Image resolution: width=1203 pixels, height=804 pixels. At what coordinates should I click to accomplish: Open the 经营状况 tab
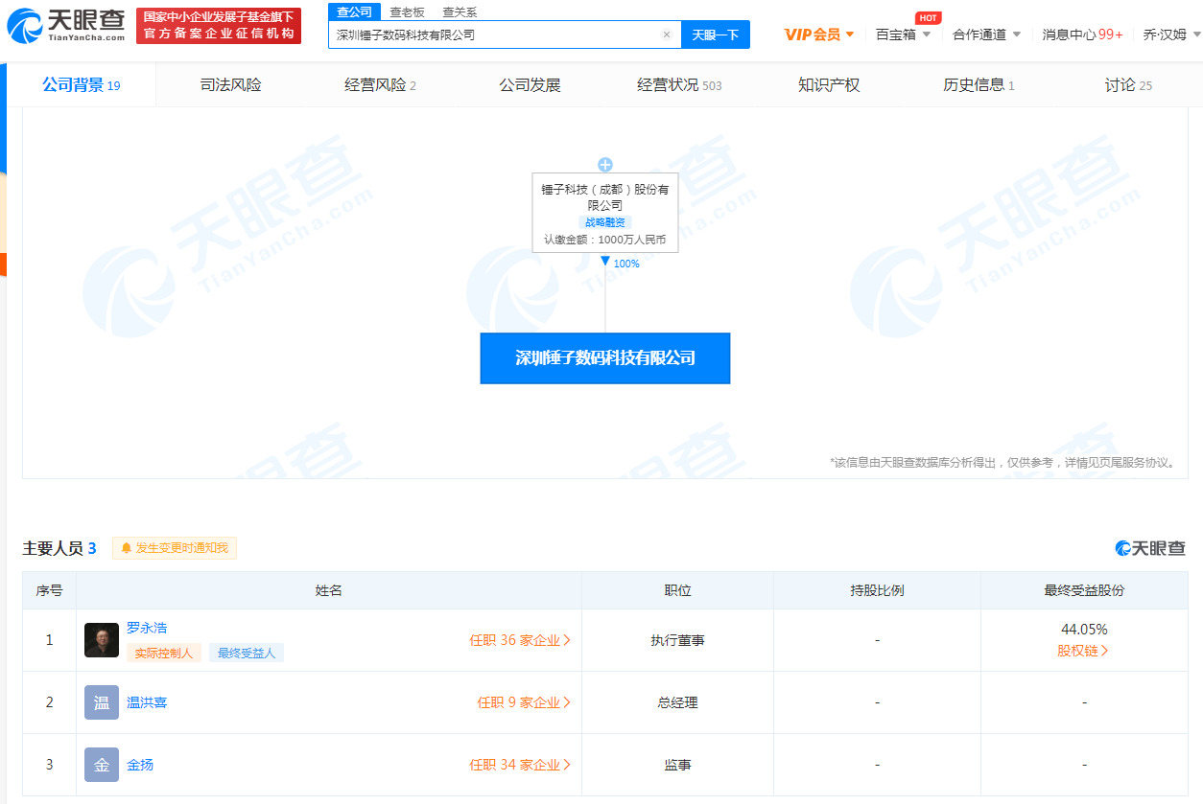click(x=679, y=85)
